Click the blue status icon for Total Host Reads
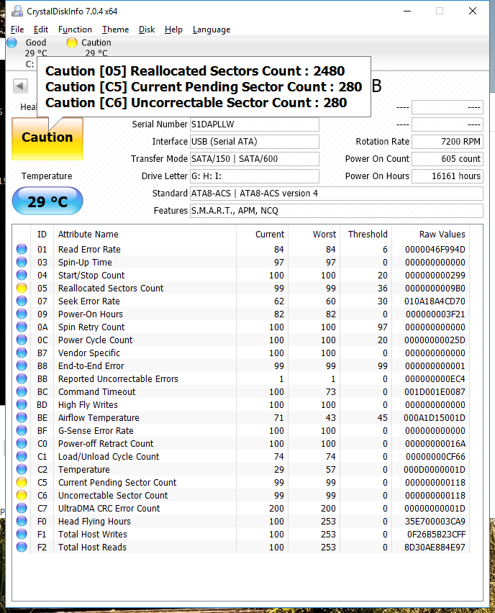Screen dimensions: 495x613 pos(22,547)
